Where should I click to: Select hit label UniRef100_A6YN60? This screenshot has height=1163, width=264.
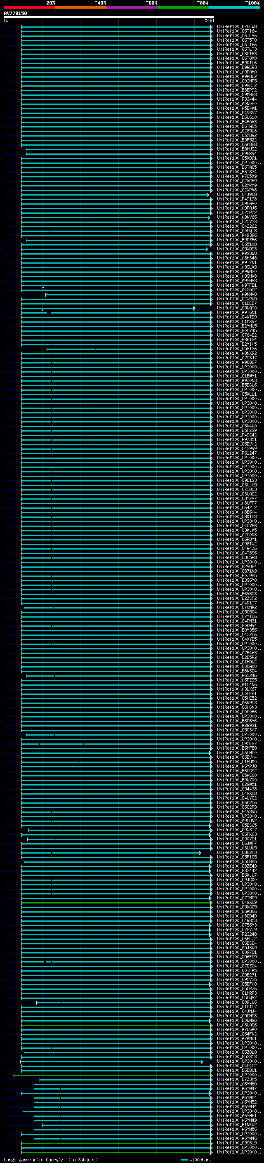point(237,1084)
